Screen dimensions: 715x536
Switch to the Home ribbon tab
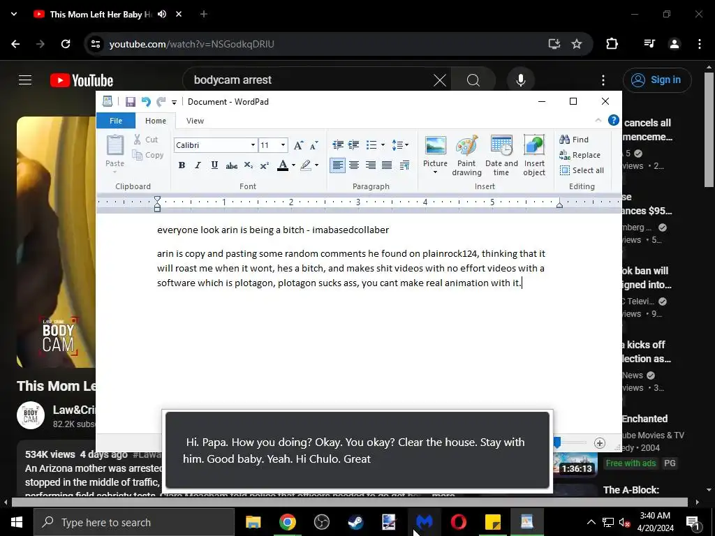tap(156, 121)
